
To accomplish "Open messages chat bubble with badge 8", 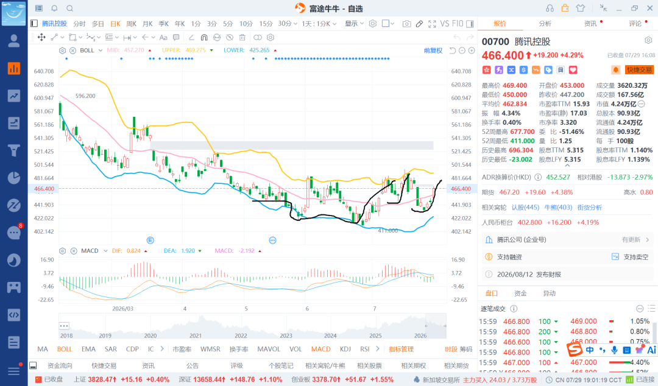I will 14,233.
